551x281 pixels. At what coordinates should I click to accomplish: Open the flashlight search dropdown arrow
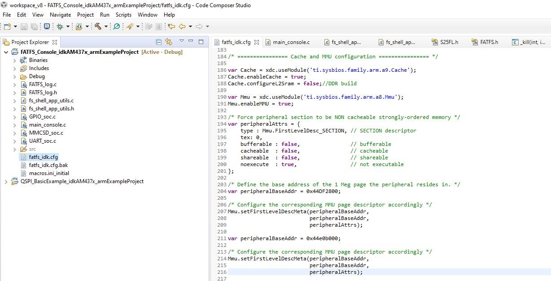point(138,26)
